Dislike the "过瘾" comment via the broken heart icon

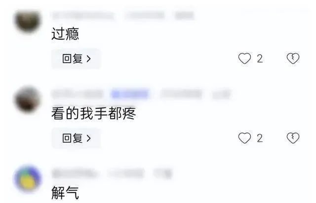click(293, 59)
